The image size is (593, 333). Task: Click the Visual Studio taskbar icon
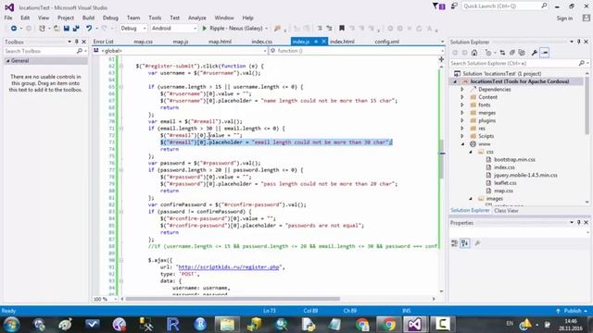[x=414, y=325]
